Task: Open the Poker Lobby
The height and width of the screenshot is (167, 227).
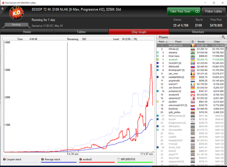Action: click(x=213, y=11)
